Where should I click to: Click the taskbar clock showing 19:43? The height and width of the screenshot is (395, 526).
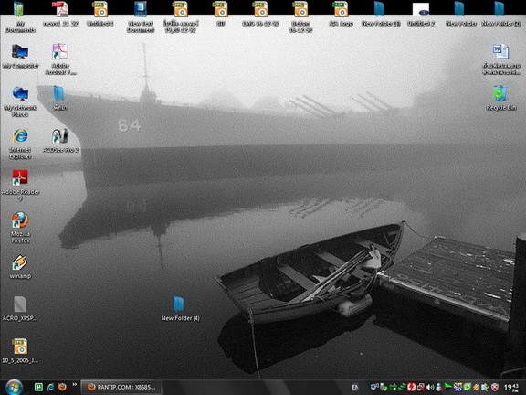point(510,388)
